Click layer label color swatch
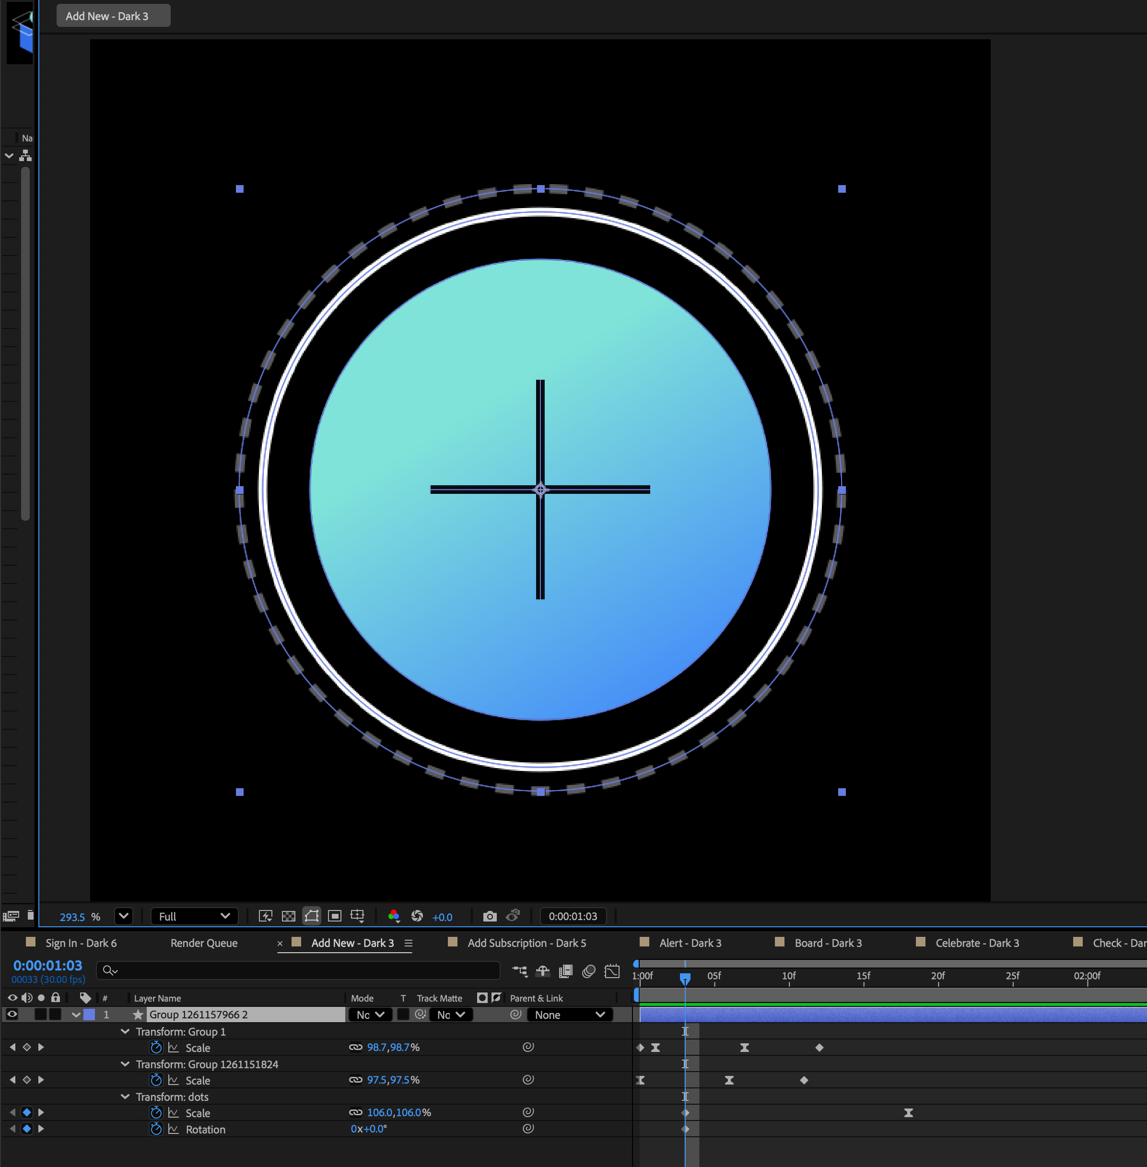Image resolution: width=1147 pixels, height=1167 pixels. tap(89, 1015)
